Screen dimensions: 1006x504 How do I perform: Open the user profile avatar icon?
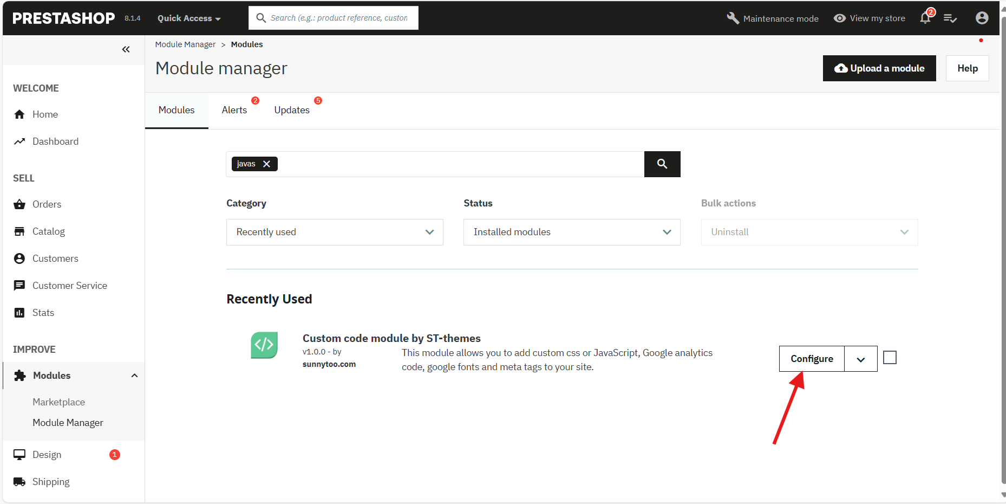coord(982,18)
